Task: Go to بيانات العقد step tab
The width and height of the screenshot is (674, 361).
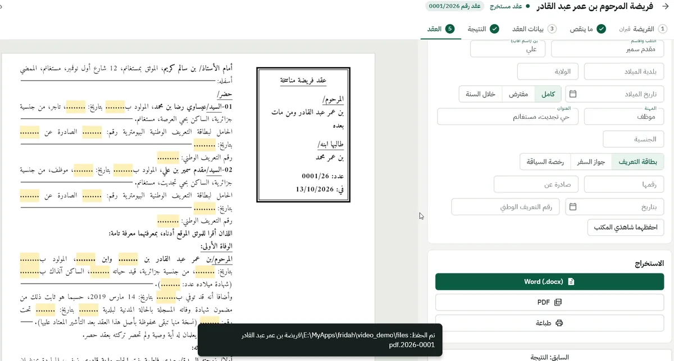Action: click(x=534, y=29)
